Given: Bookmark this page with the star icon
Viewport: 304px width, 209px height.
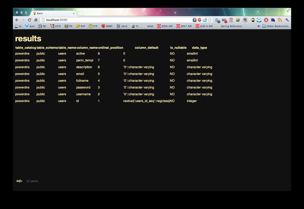Looking at the screenshot, I should (210, 20).
